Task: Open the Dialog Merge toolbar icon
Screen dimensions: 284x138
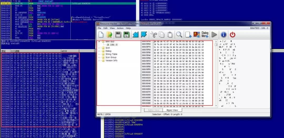Action: (x=205, y=34)
